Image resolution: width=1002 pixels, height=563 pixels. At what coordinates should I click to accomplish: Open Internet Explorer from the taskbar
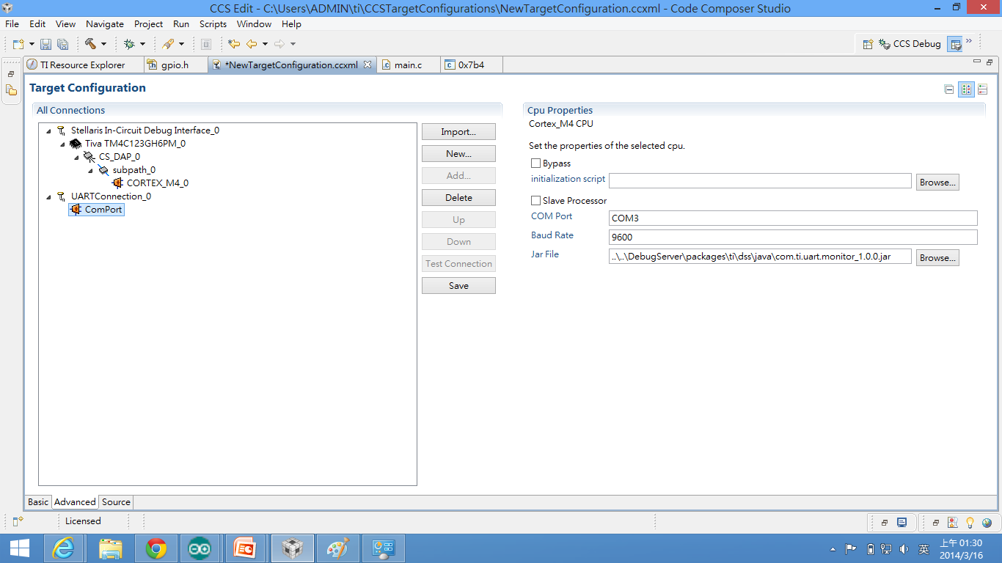click(x=65, y=548)
